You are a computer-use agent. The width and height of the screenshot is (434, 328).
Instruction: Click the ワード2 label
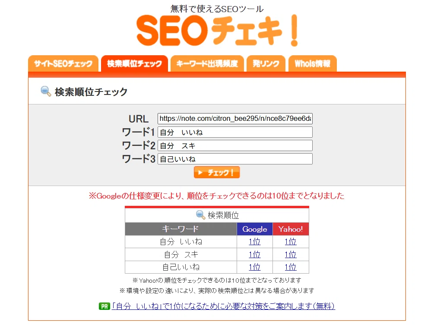138,145
